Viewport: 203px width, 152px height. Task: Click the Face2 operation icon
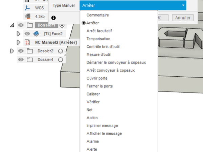(36, 34)
